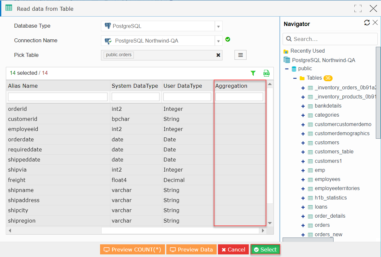Click the Aggregation column header
Viewport: 381px width, 257px height.
[x=240, y=86]
